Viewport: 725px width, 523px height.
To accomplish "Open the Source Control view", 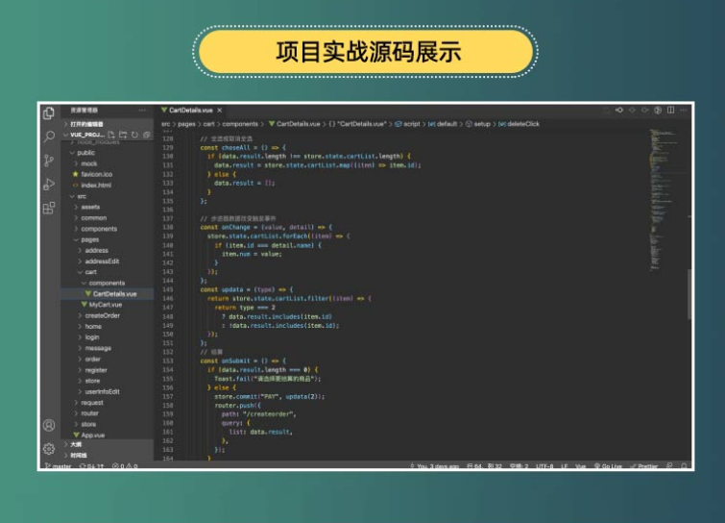I will (49, 161).
